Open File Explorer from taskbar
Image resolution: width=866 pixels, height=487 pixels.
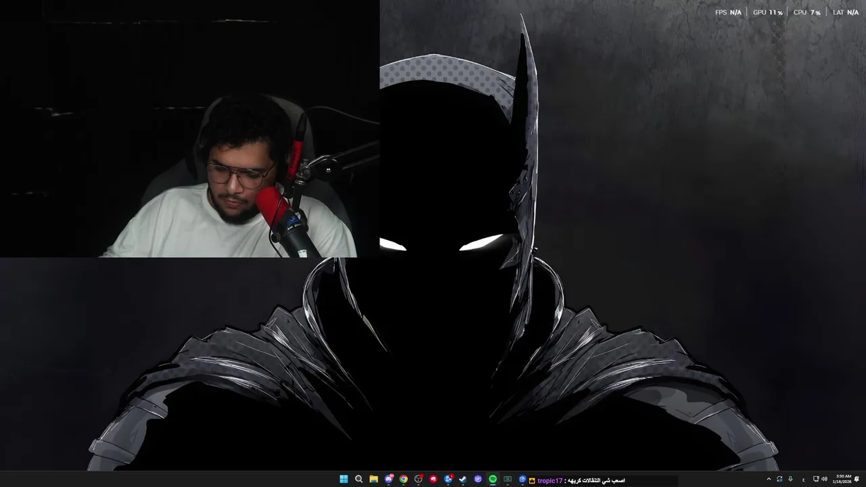tap(373, 479)
